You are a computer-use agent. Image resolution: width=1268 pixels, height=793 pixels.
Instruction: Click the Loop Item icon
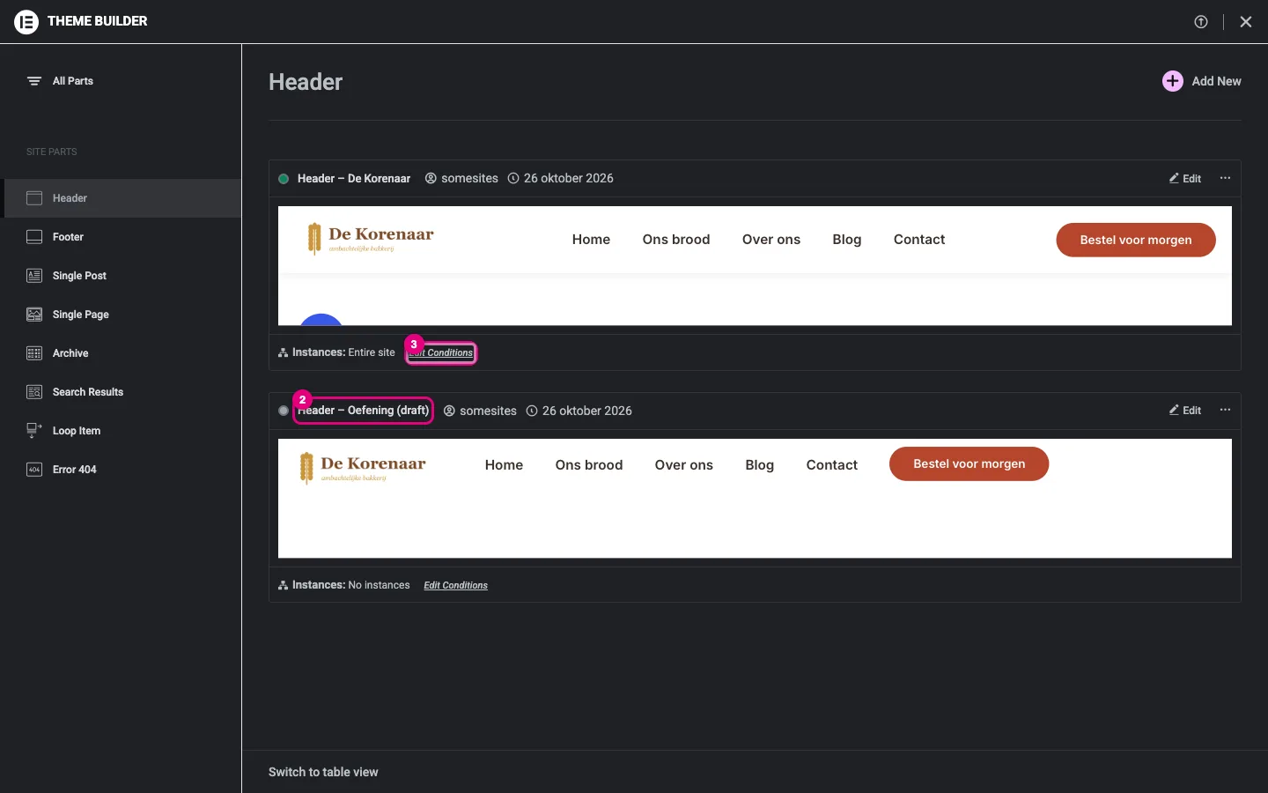(x=34, y=431)
